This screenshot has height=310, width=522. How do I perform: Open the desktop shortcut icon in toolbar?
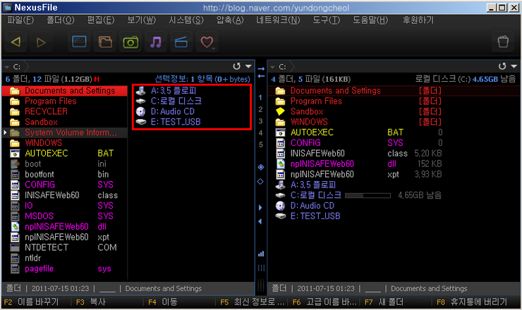point(79,42)
